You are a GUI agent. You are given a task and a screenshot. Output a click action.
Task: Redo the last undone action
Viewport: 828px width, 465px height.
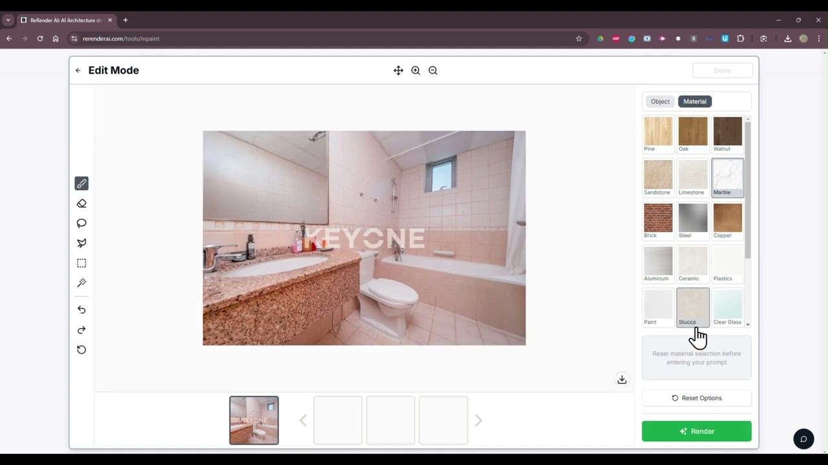click(x=82, y=330)
